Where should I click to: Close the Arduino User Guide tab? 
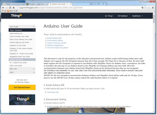click(70, 4)
